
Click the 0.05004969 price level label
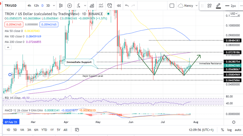[233, 75]
